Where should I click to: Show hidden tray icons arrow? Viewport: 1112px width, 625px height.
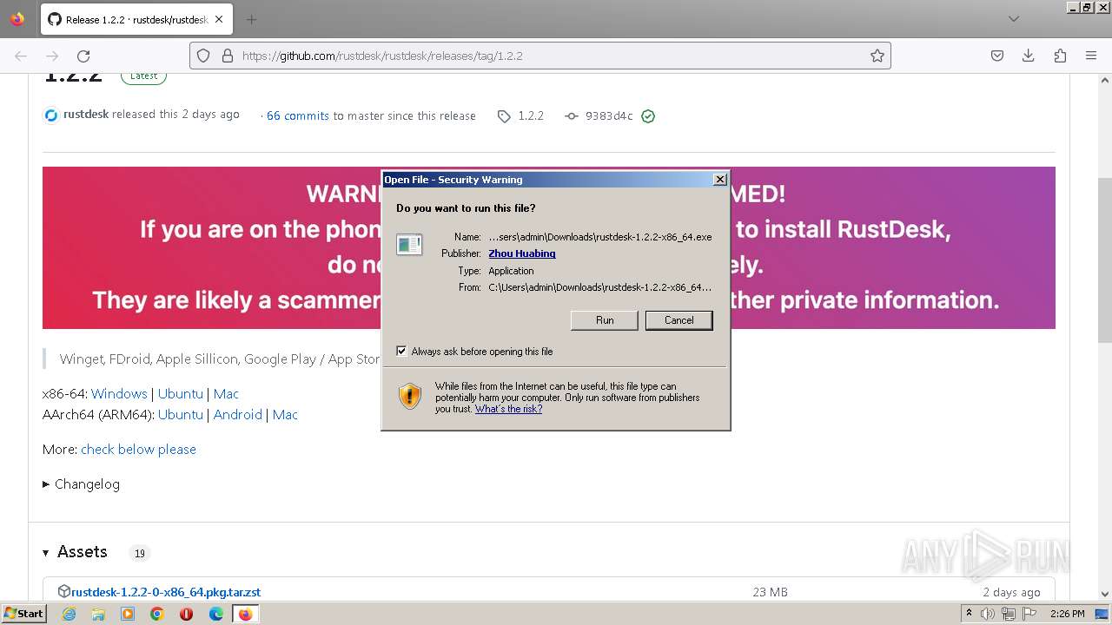point(970,613)
